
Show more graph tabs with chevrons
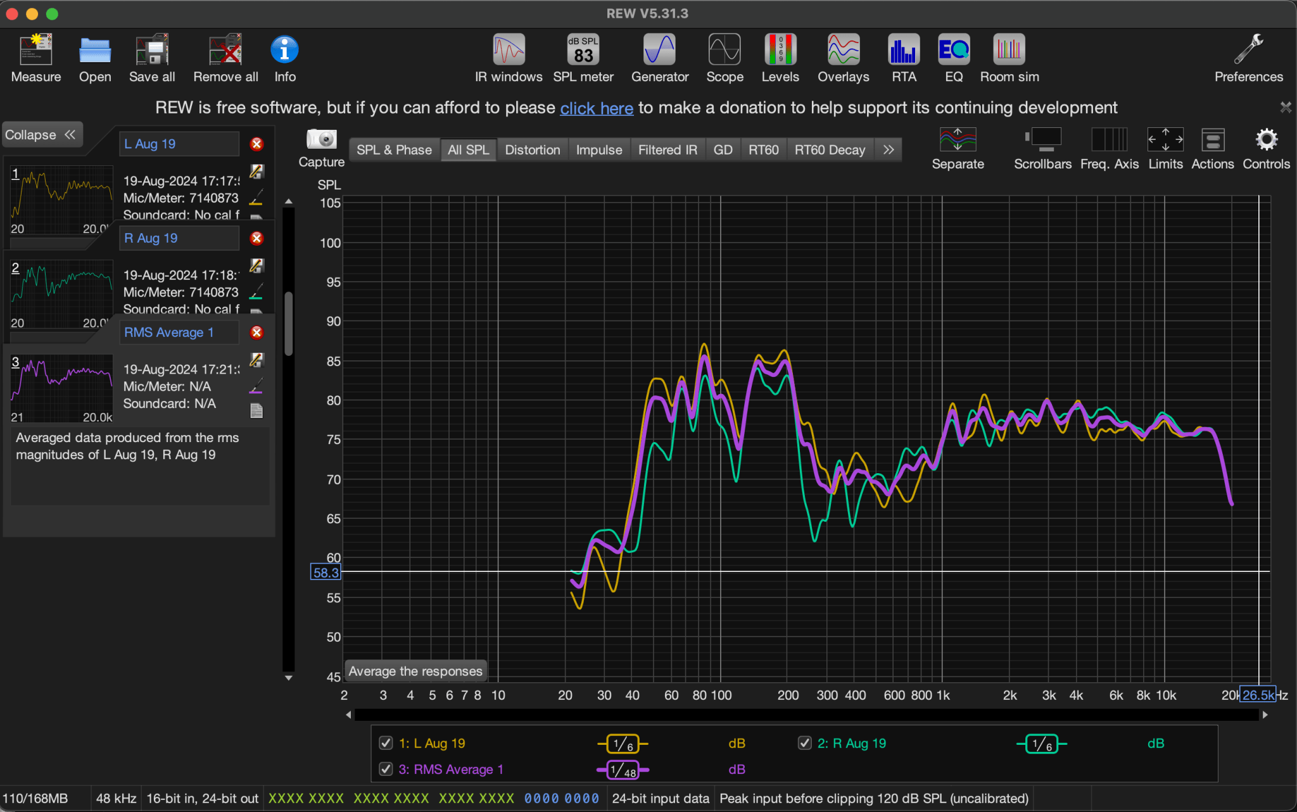(x=889, y=150)
